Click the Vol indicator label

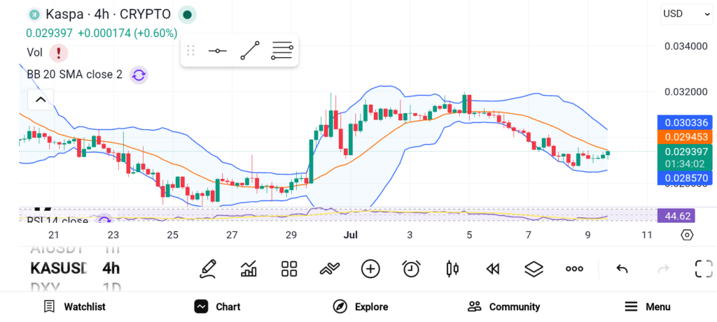pos(35,53)
